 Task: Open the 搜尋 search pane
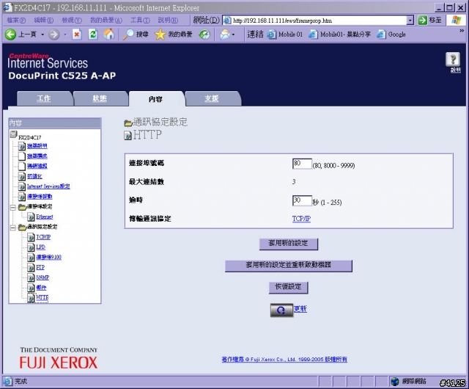136,34
